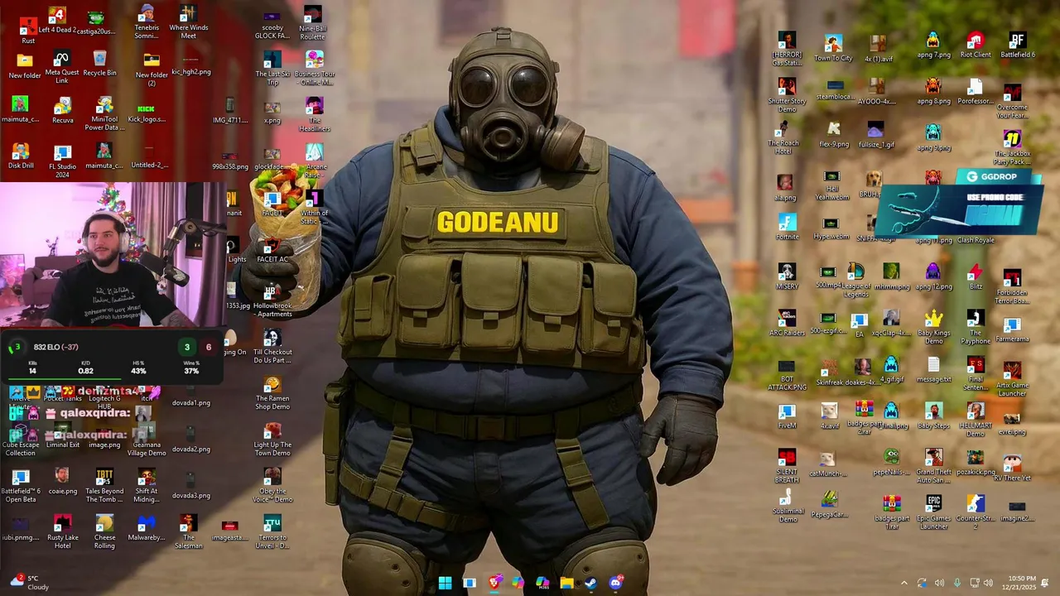Show hidden system tray icons

tap(903, 583)
